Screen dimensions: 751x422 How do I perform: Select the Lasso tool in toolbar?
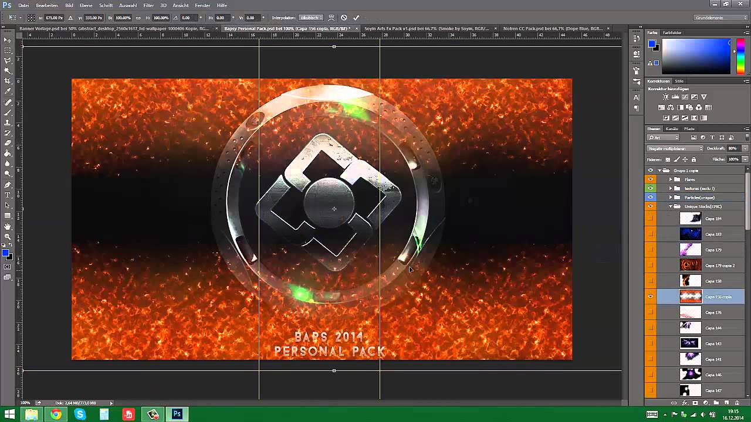click(8, 60)
